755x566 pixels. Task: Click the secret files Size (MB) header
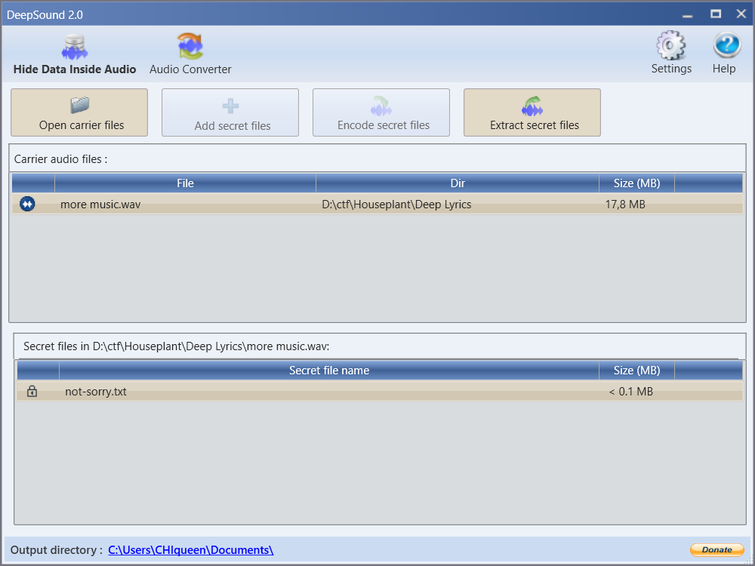[x=636, y=371]
